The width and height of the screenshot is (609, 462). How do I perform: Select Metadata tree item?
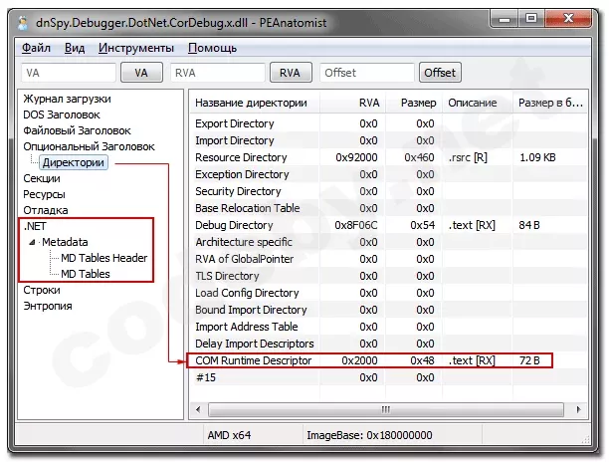tap(65, 242)
